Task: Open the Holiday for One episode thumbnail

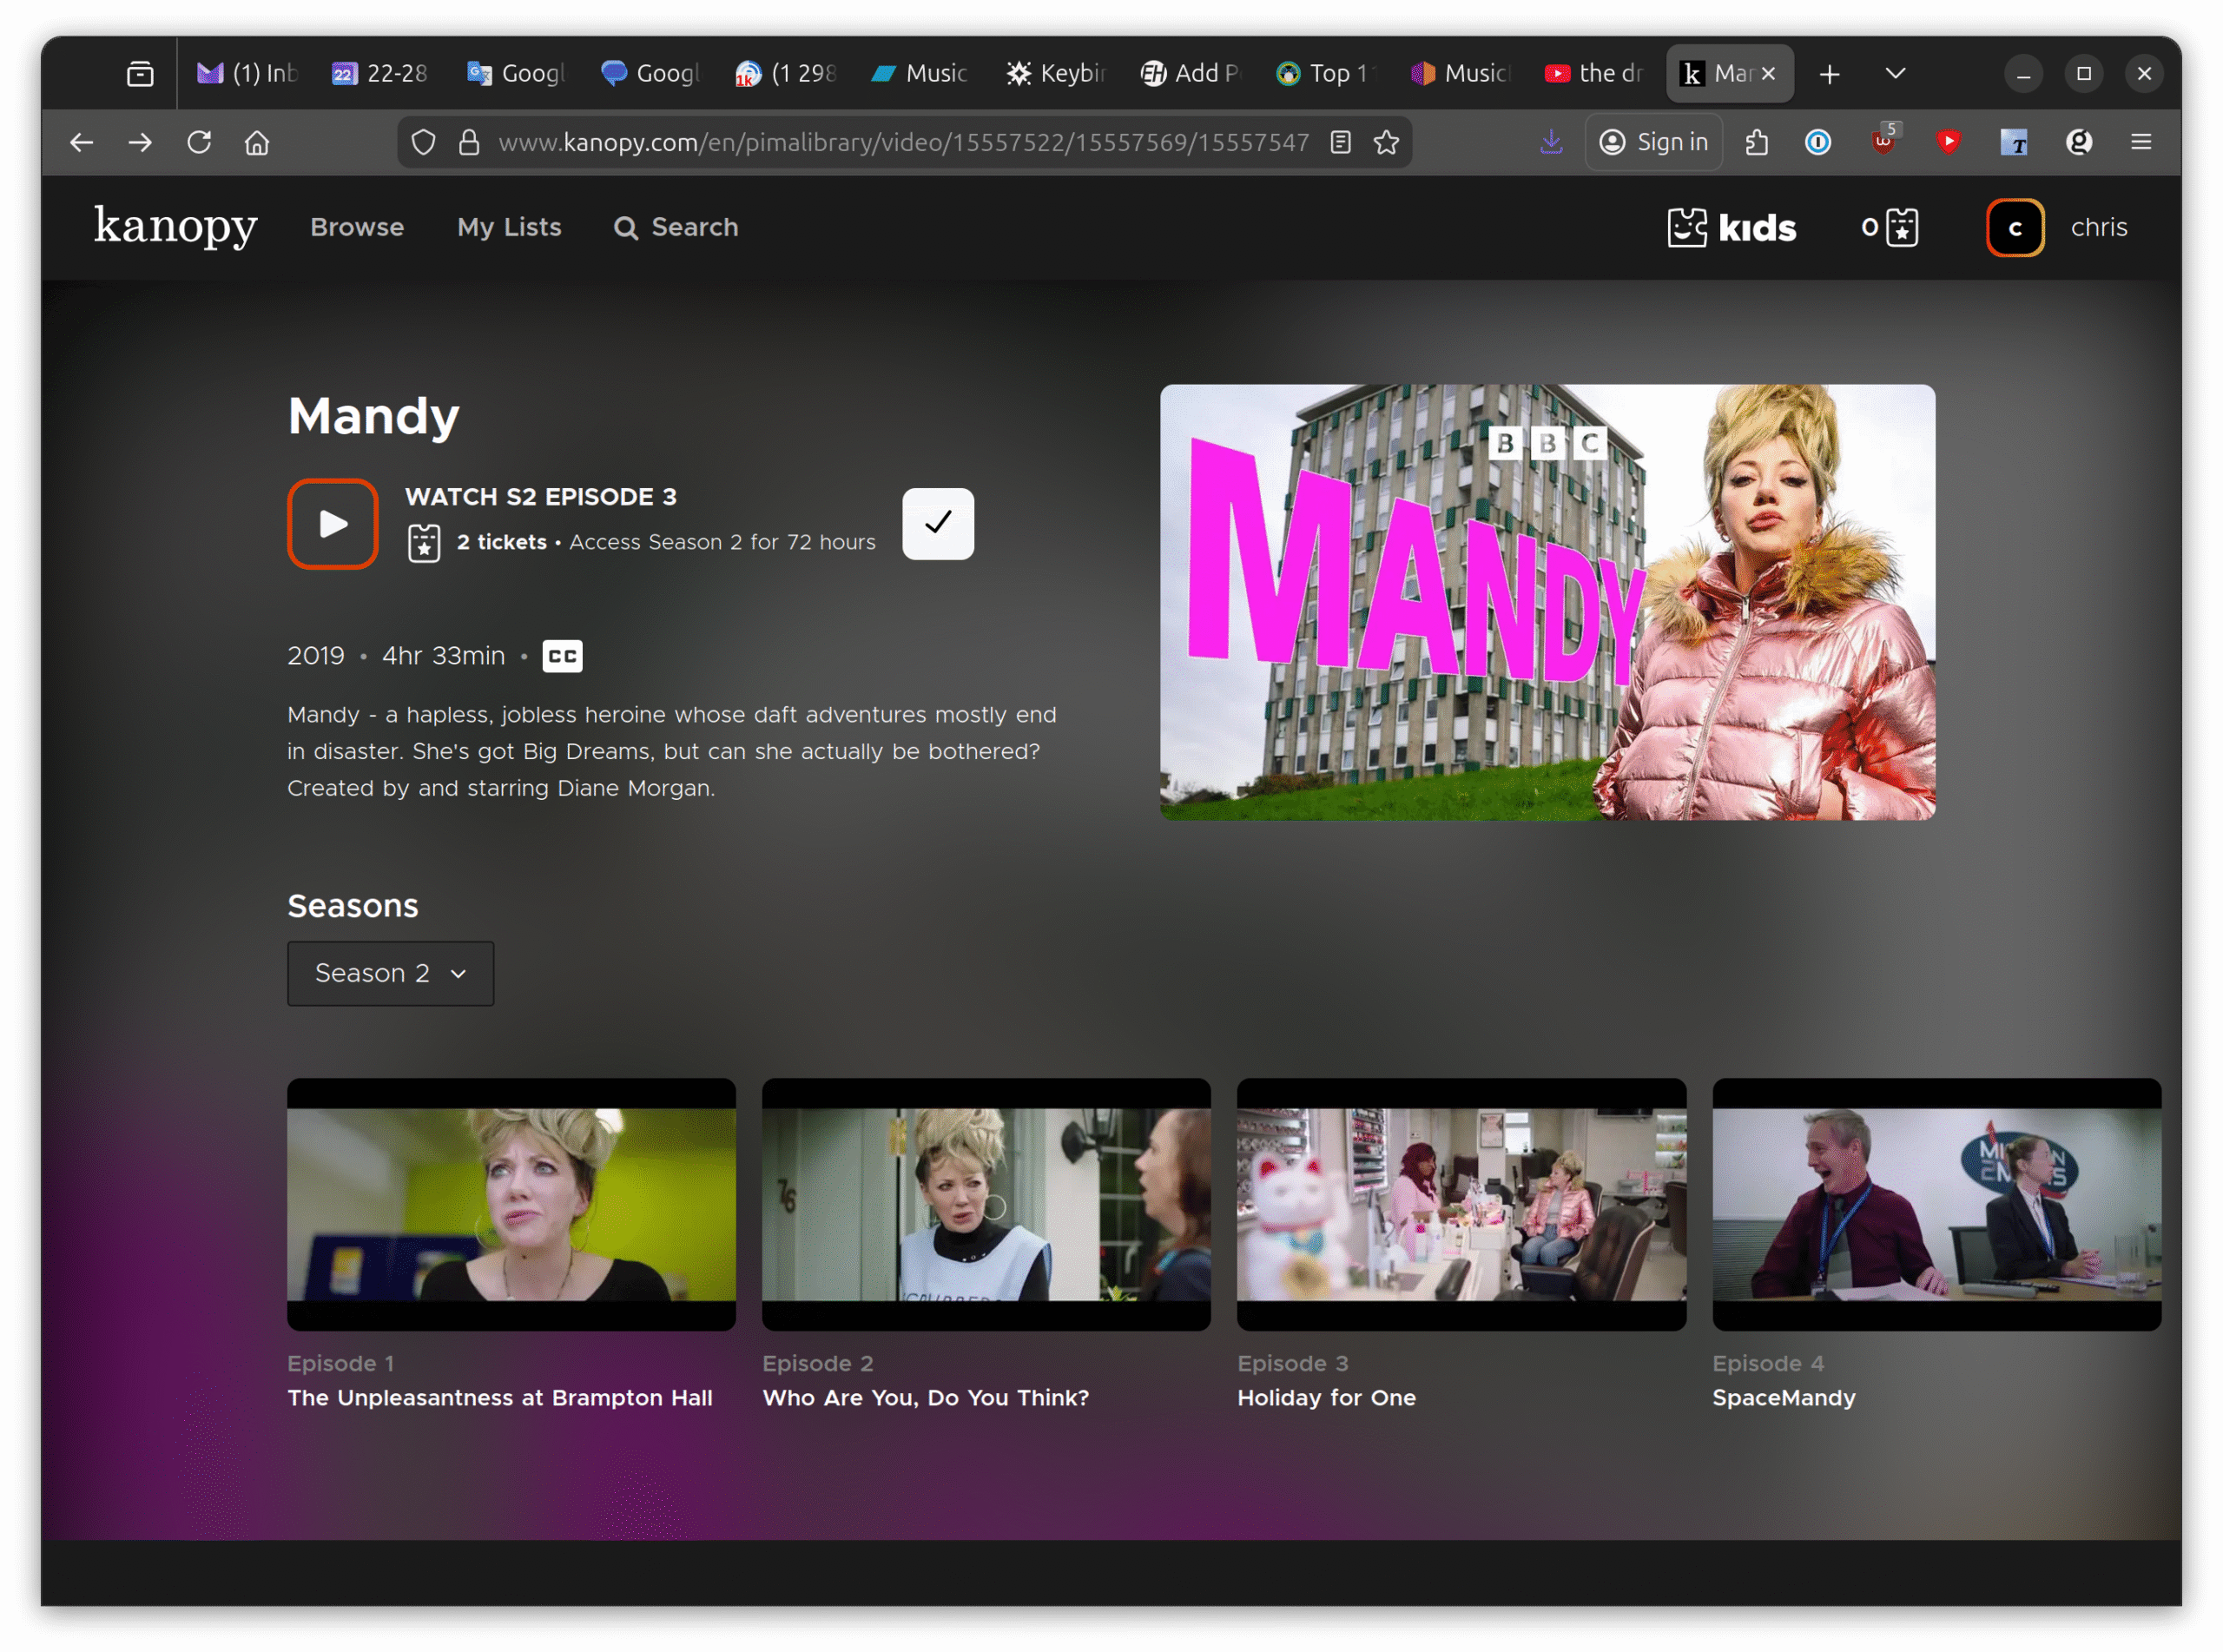Action: point(1461,1203)
